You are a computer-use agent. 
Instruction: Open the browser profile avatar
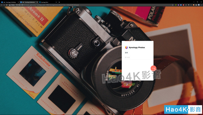pos(199,5)
